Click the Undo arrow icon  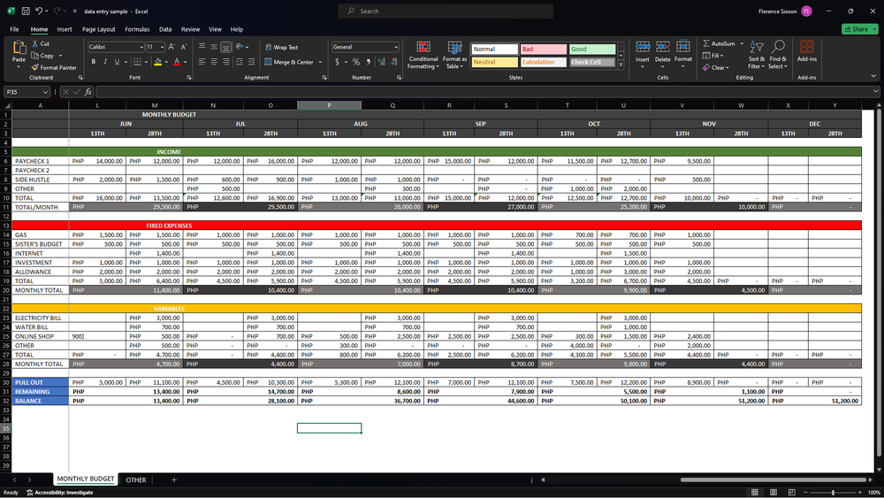click(38, 11)
